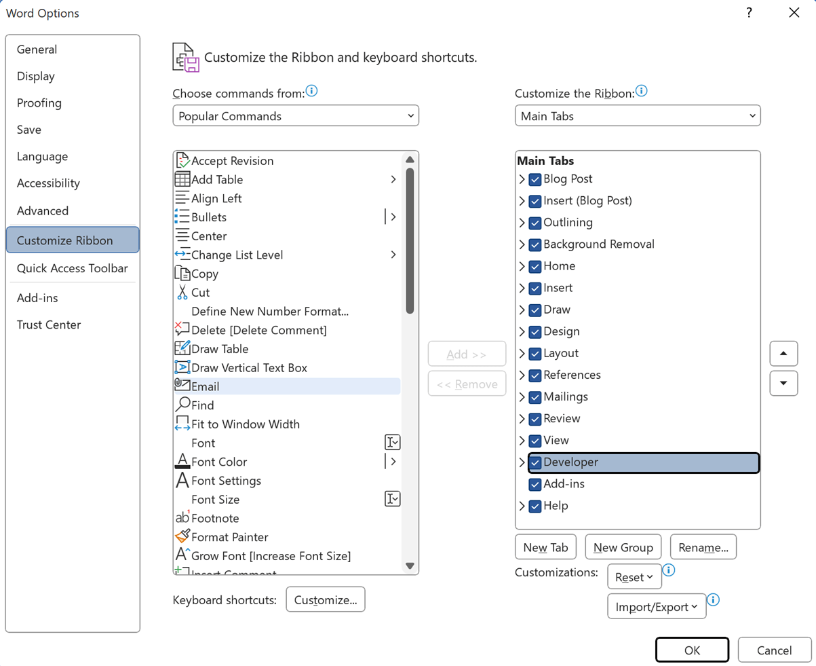Click info icon next to Reset

pos(668,570)
